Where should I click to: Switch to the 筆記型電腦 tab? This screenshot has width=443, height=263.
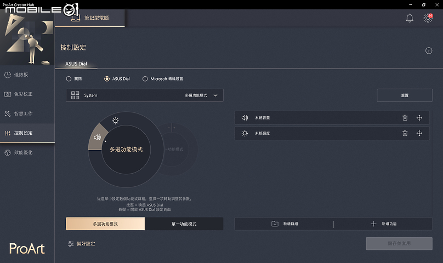pos(89,18)
